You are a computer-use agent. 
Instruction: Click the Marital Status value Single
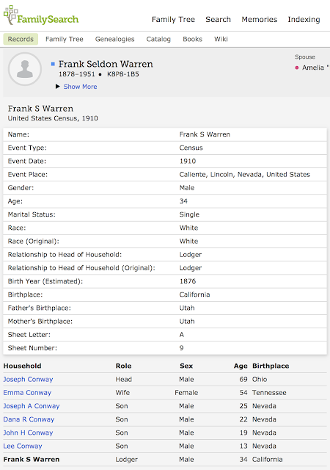click(189, 214)
